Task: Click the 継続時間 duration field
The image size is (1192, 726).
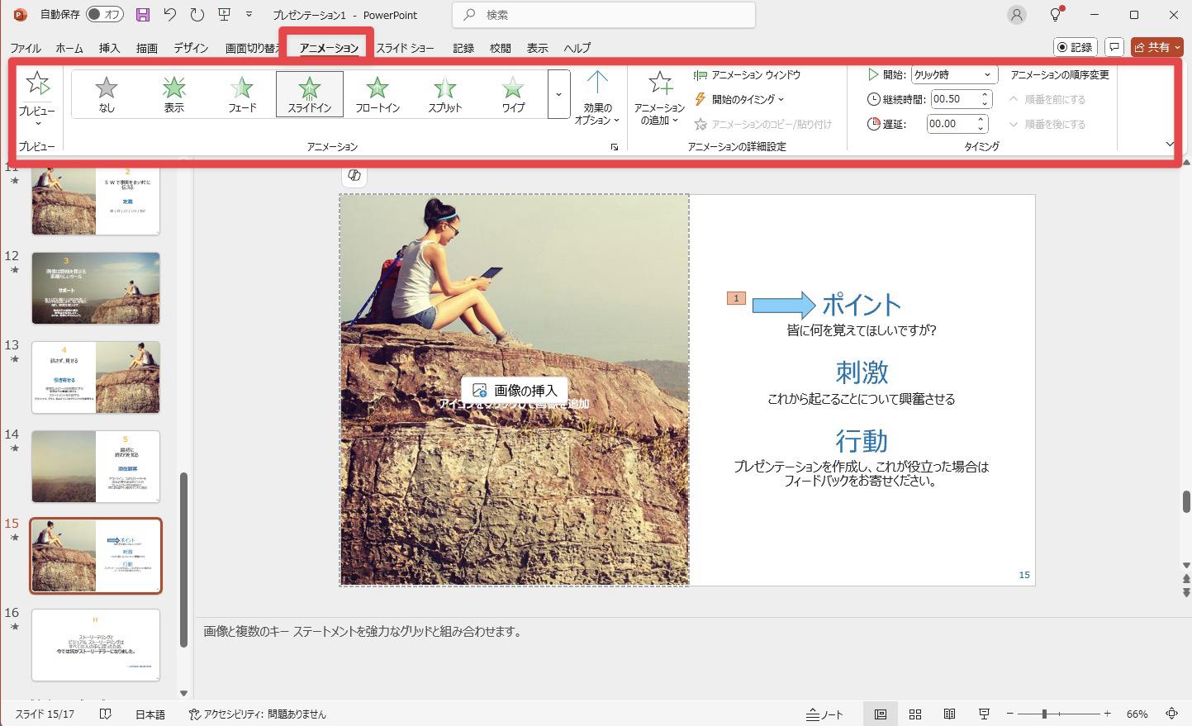Action: (x=954, y=99)
